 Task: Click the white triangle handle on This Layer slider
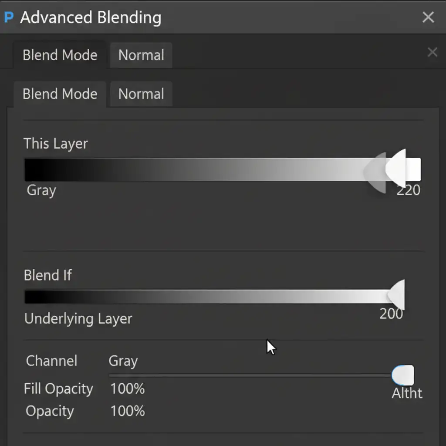click(x=398, y=168)
